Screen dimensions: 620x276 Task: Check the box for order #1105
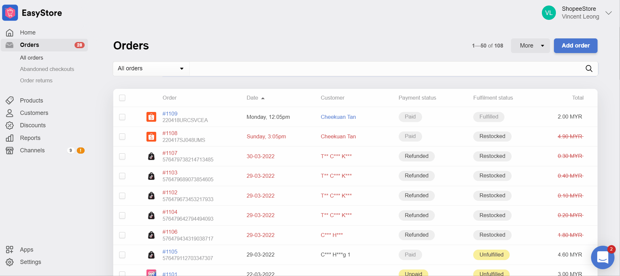click(122, 255)
